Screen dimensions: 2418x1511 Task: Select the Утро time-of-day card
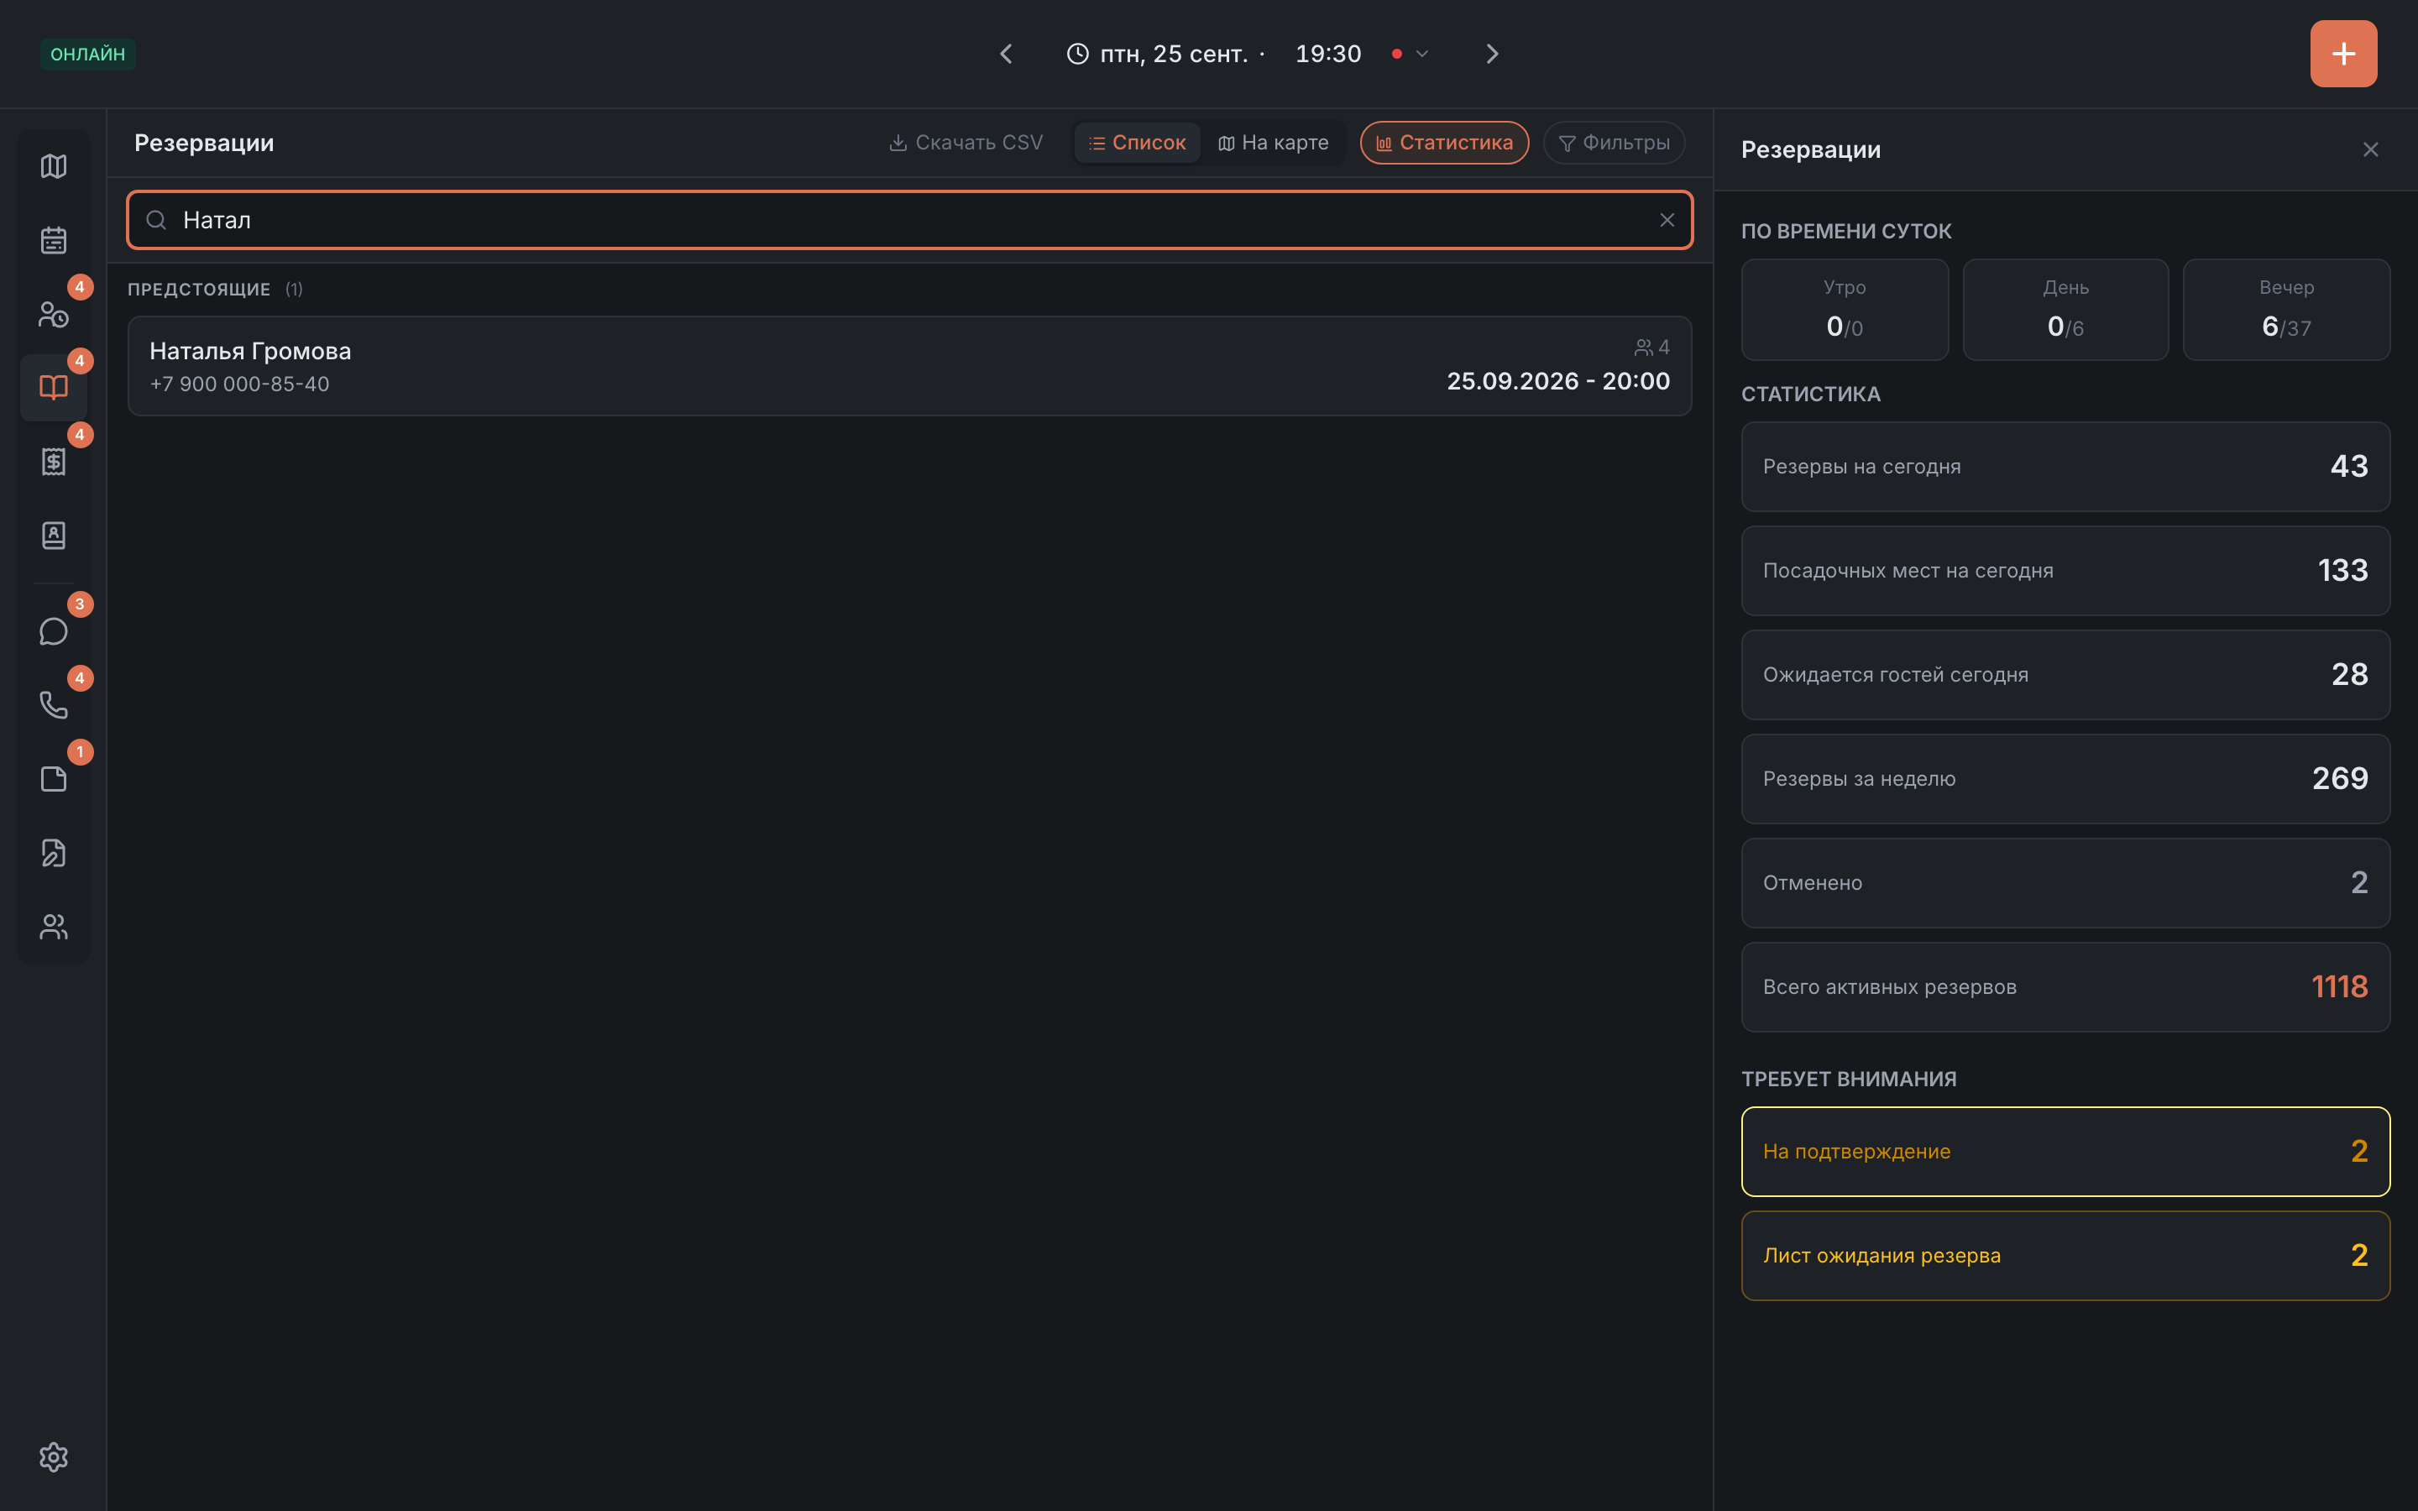tap(1845, 310)
